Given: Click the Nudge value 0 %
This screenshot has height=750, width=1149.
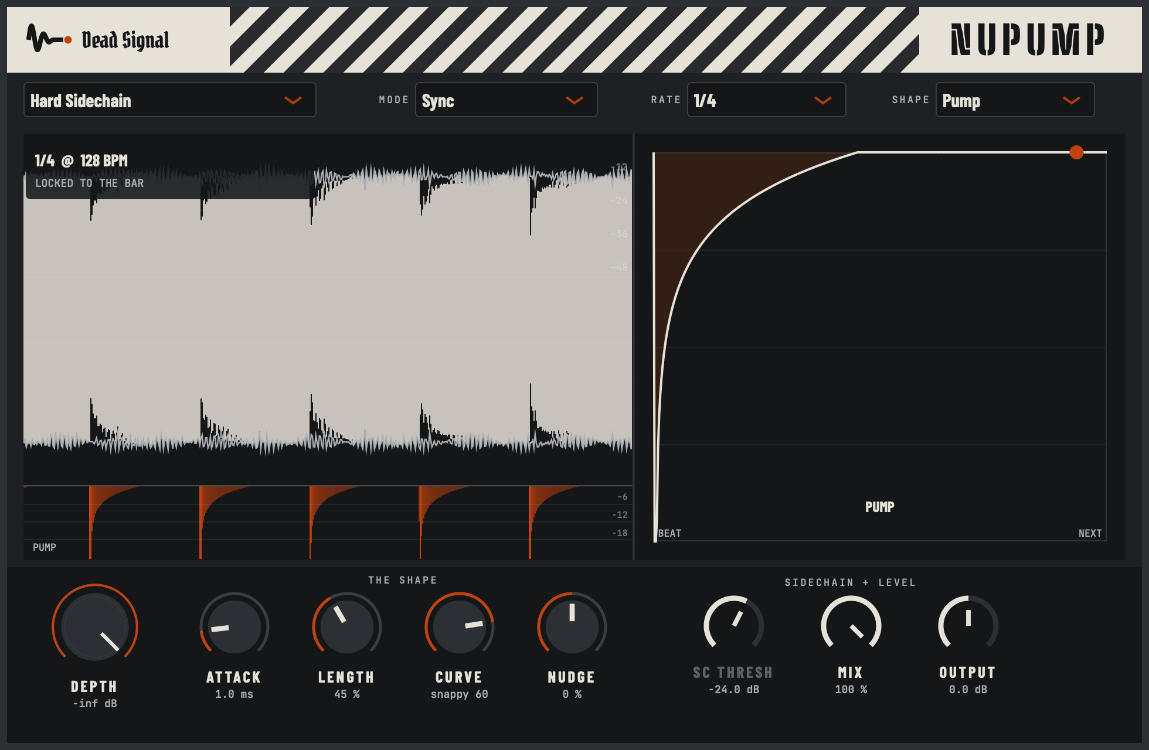Looking at the screenshot, I should click(572, 694).
